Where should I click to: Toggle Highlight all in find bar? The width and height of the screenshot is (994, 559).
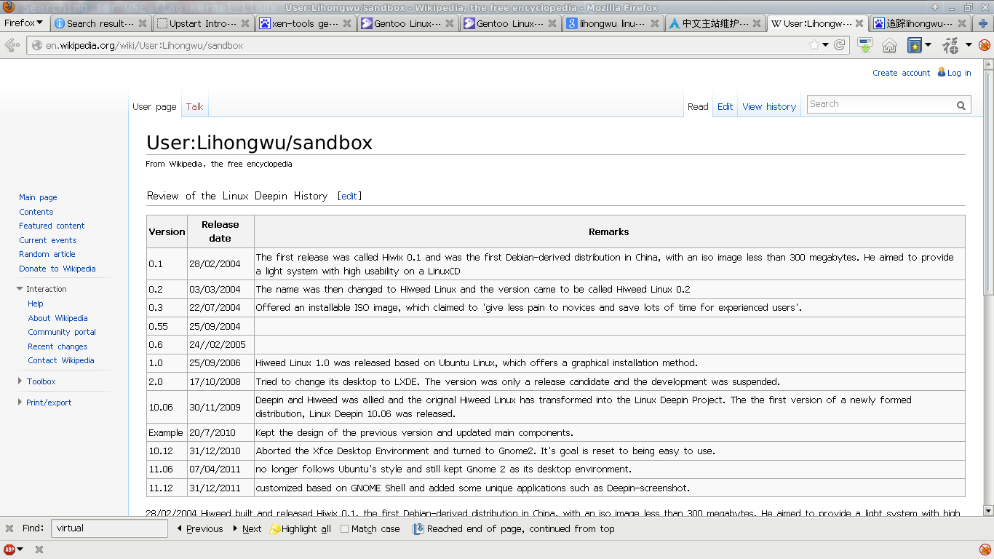pyautogui.click(x=300, y=529)
